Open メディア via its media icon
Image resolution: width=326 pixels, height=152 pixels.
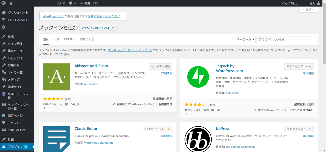click(4, 79)
